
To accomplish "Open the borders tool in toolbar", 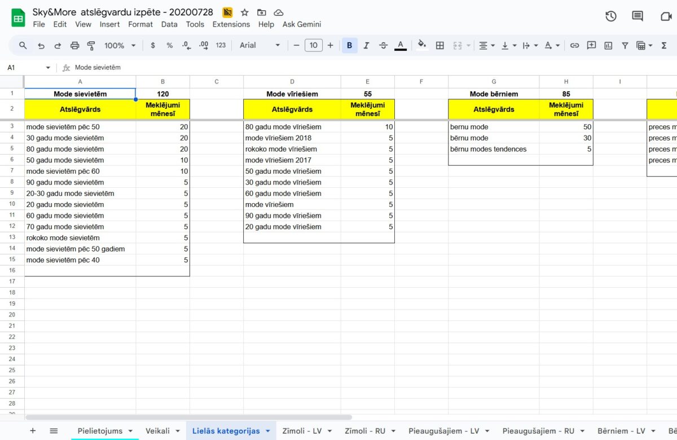I will (x=440, y=46).
